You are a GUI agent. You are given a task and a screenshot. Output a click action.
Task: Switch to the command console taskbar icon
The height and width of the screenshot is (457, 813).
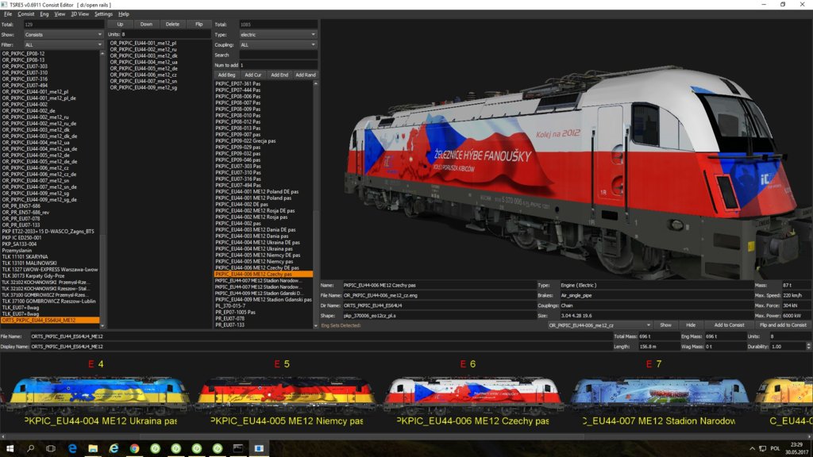(238, 448)
